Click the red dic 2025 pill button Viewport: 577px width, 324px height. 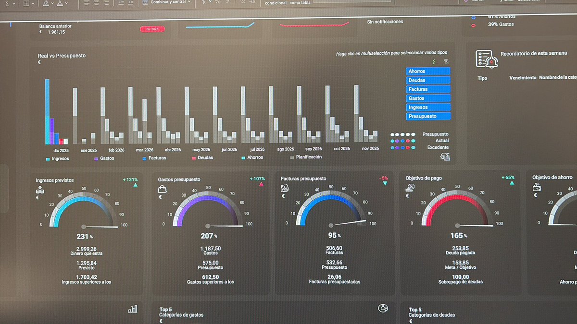point(152,29)
